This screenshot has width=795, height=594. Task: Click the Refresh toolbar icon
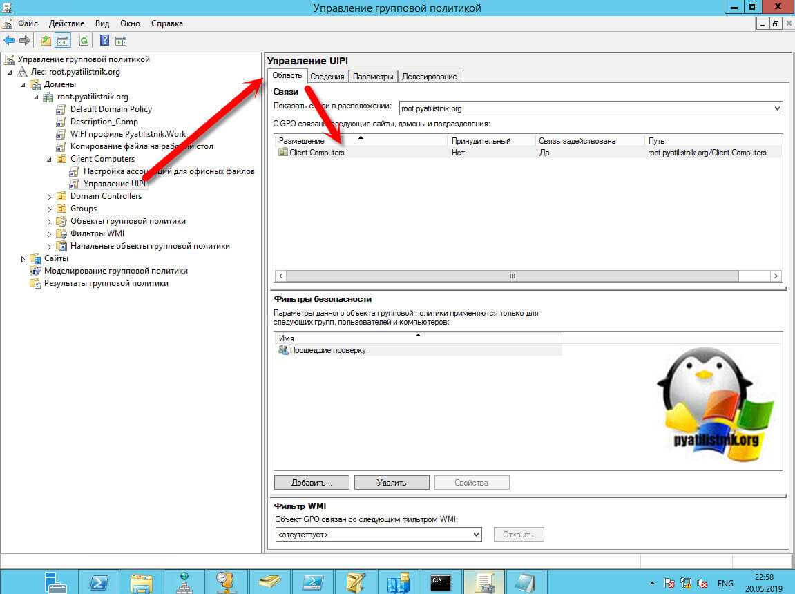(x=84, y=41)
